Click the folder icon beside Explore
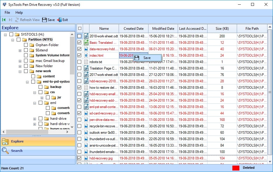The height and width of the screenshot is (172, 273). (x=5, y=141)
